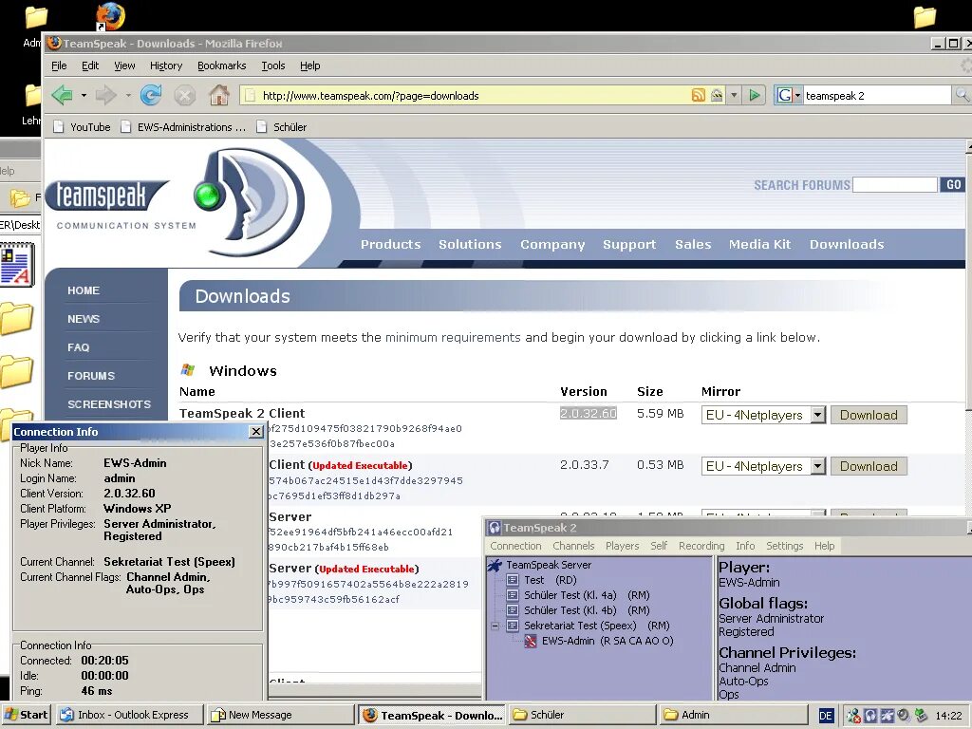
Task: Open the Recording menu in TeamSpeak 2
Action: [701, 546]
